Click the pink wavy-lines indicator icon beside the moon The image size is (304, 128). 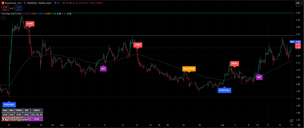click(59, 3)
